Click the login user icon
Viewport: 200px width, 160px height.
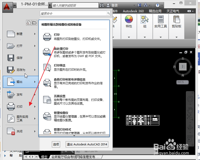(x=108, y=5)
